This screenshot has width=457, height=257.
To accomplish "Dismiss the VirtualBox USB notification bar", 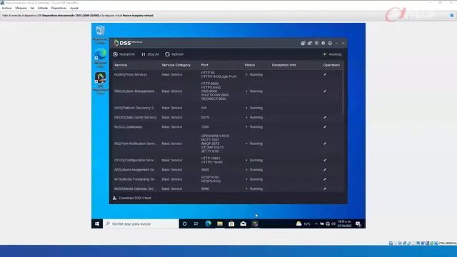I will pos(452,15).
